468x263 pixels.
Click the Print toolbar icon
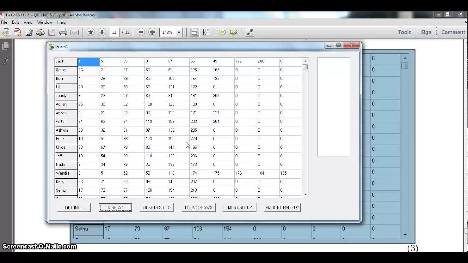click(63, 32)
